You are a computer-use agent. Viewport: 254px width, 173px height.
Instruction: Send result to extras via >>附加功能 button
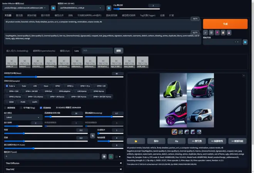[x=237, y=141]
